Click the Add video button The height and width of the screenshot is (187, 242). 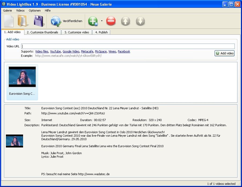tap(225, 53)
